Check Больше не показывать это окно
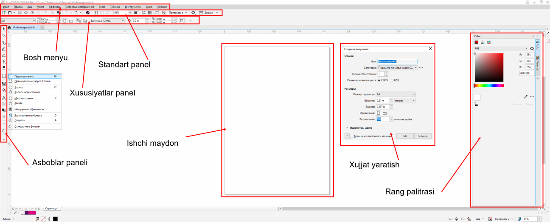 tap(352, 136)
